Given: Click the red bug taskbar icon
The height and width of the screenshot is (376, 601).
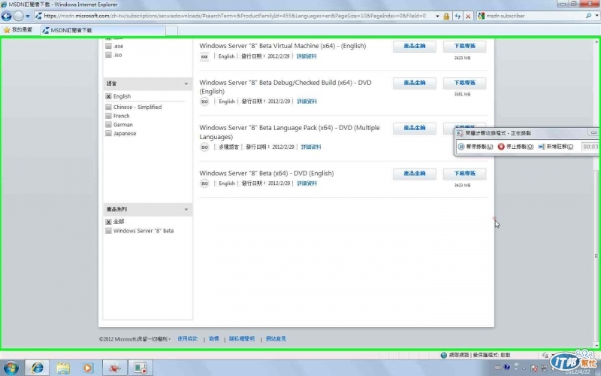Looking at the screenshot, I should pos(115,368).
